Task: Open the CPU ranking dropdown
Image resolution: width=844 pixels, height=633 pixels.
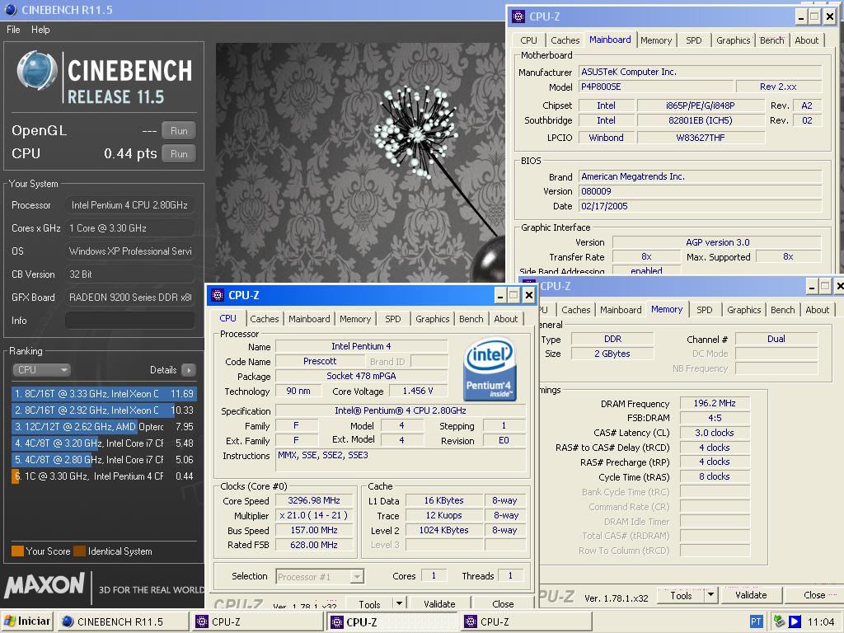Action: [41, 370]
